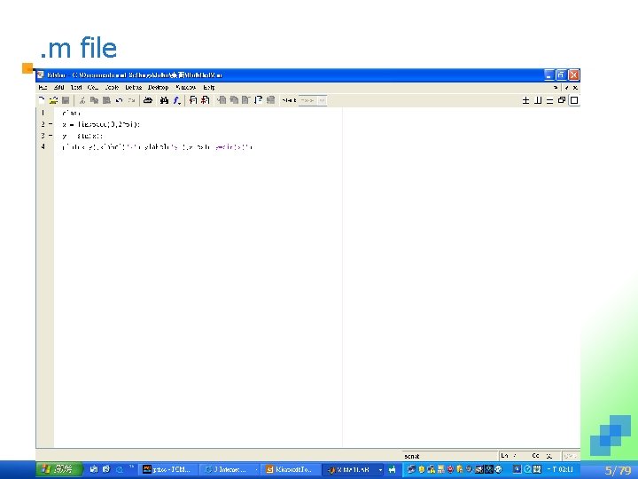Click the Col indicator in status bar
Image resolution: width=638 pixels, height=479 pixels.
pyautogui.click(x=535, y=456)
